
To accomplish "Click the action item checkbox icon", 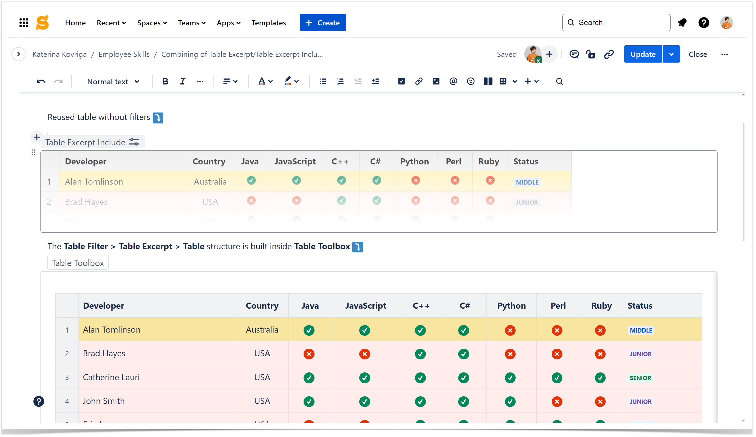I will tap(402, 82).
